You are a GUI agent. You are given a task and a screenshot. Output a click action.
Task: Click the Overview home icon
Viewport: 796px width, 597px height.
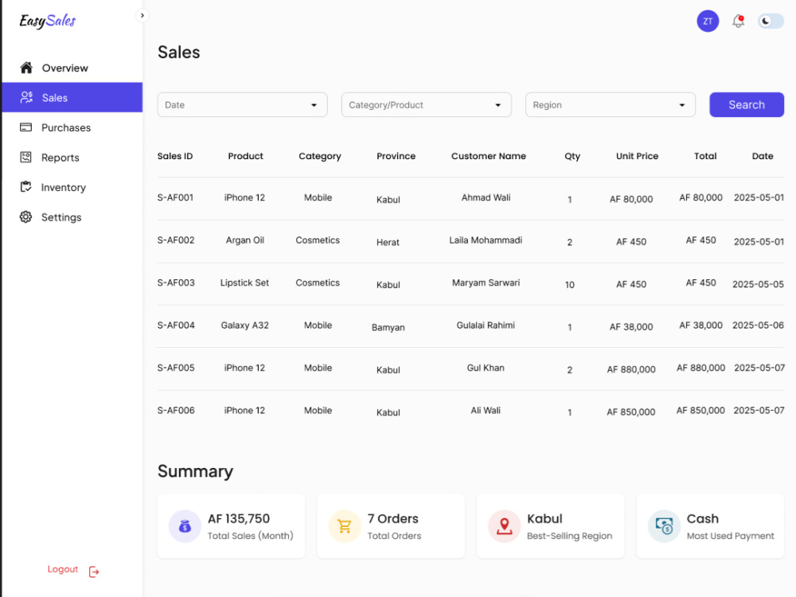point(26,68)
